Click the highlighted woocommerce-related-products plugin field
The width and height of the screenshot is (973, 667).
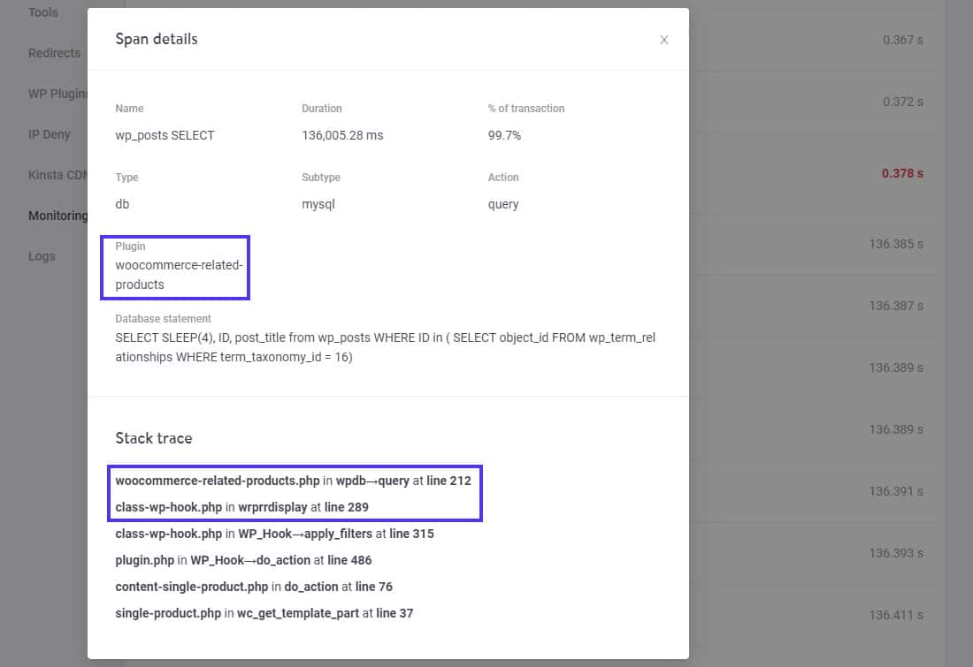pos(175,267)
